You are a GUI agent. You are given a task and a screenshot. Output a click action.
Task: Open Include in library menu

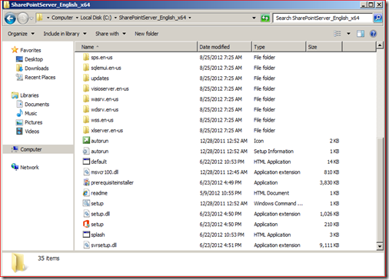pos(65,34)
